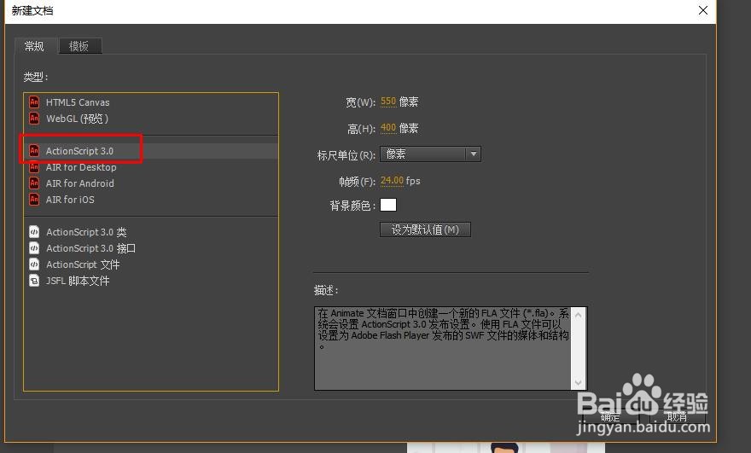The height and width of the screenshot is (453, 751).
Task: Click the description scrollbar up arrow
Action: [578, 315]
